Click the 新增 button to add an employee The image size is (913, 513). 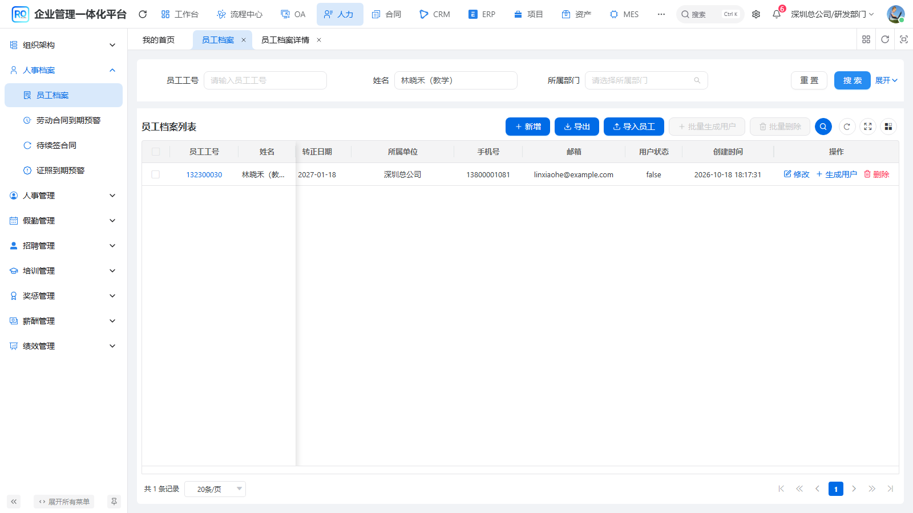[x=528, y=127]
